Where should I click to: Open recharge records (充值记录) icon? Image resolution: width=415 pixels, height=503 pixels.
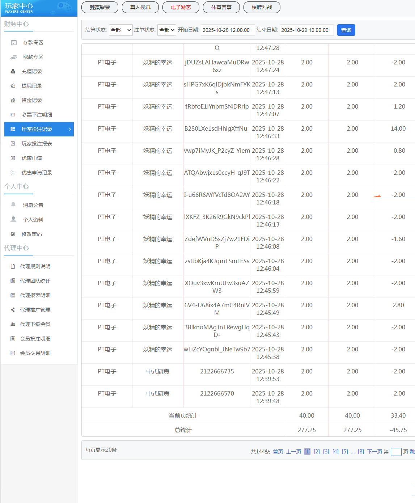point(13,72)
